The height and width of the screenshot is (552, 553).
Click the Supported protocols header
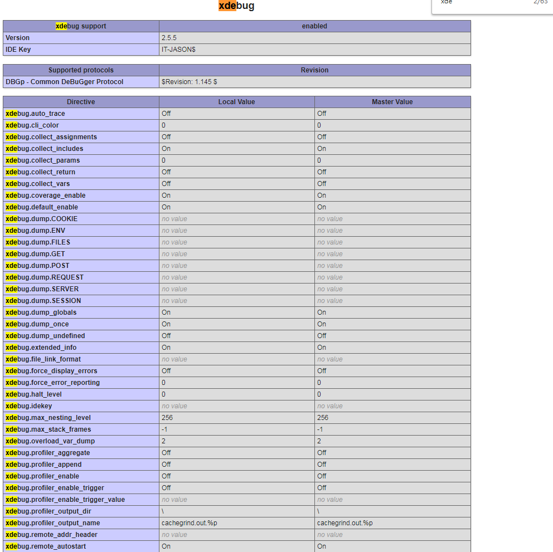pos(81,70)
